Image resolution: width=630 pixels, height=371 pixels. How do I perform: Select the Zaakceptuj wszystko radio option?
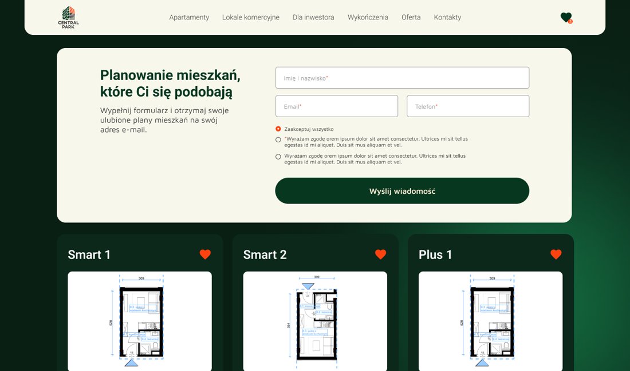pyautogui.click(x=278, y=129)
